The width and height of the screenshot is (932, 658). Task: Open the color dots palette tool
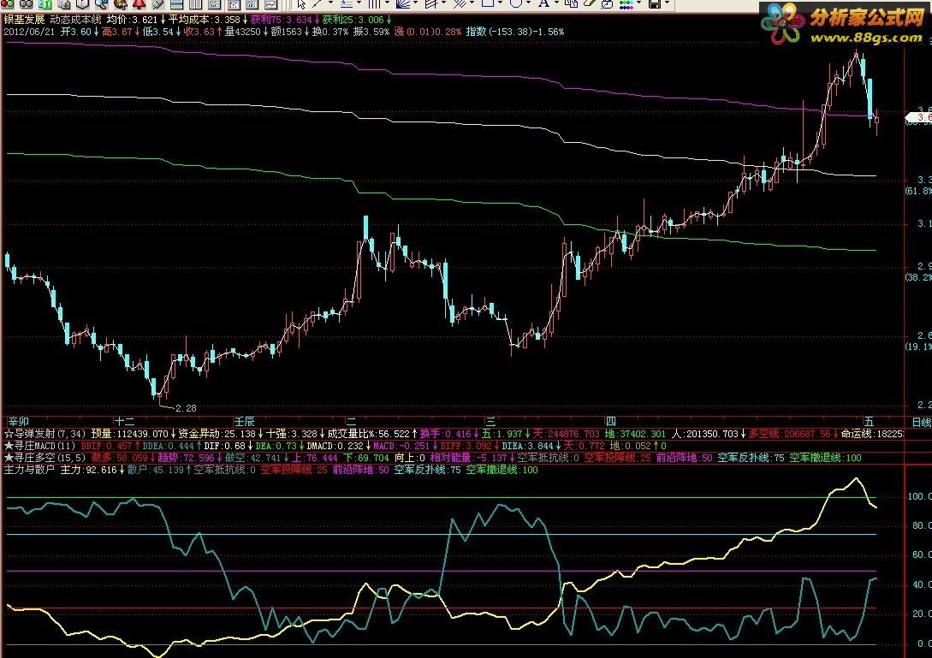(x=626, y=3)
